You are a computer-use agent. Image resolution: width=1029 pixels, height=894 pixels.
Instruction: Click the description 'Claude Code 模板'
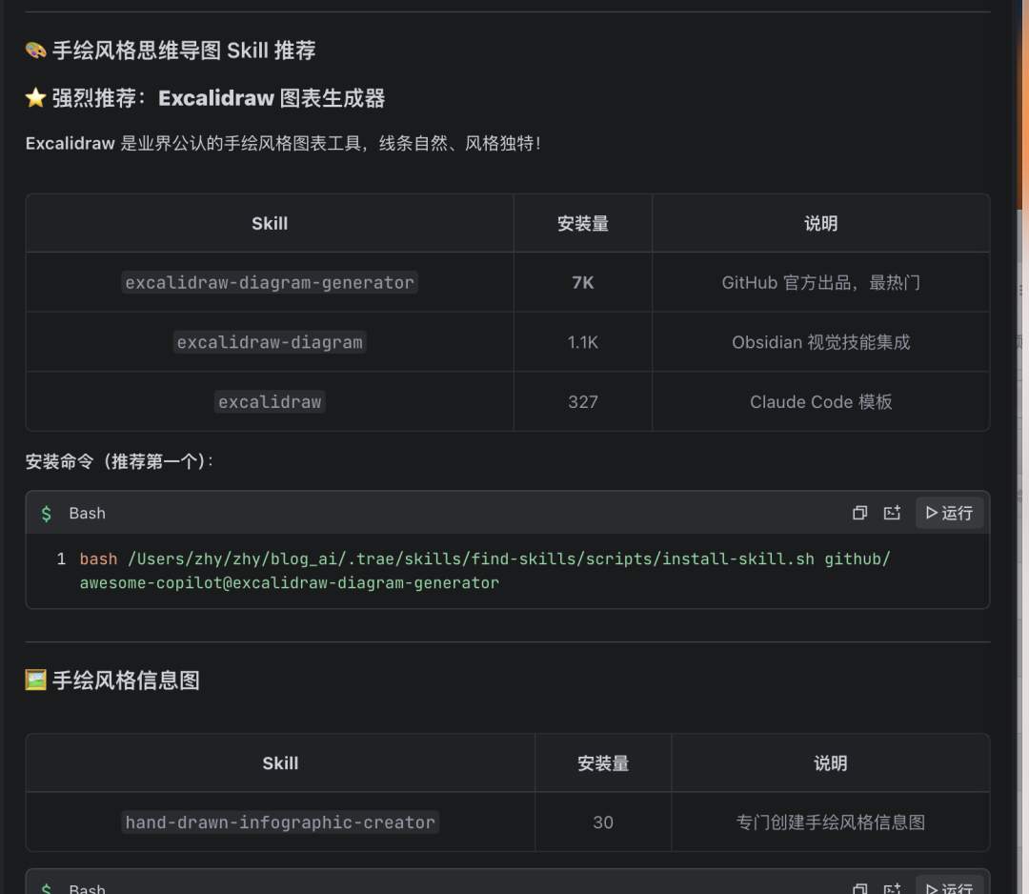point(821,401)
